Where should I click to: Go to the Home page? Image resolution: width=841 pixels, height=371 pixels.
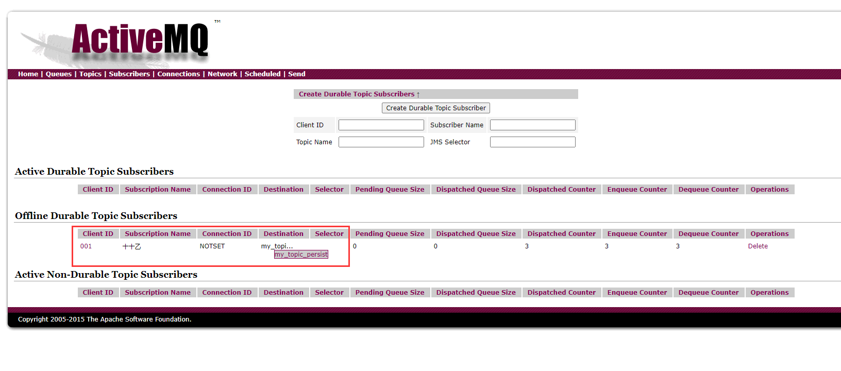28,74
